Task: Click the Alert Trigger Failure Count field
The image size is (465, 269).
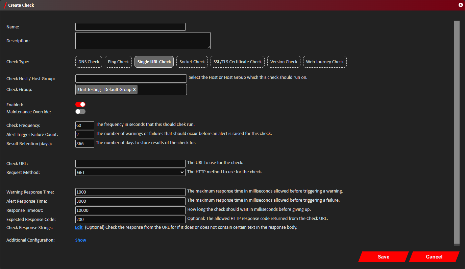Action: click(x=85, y=134)
